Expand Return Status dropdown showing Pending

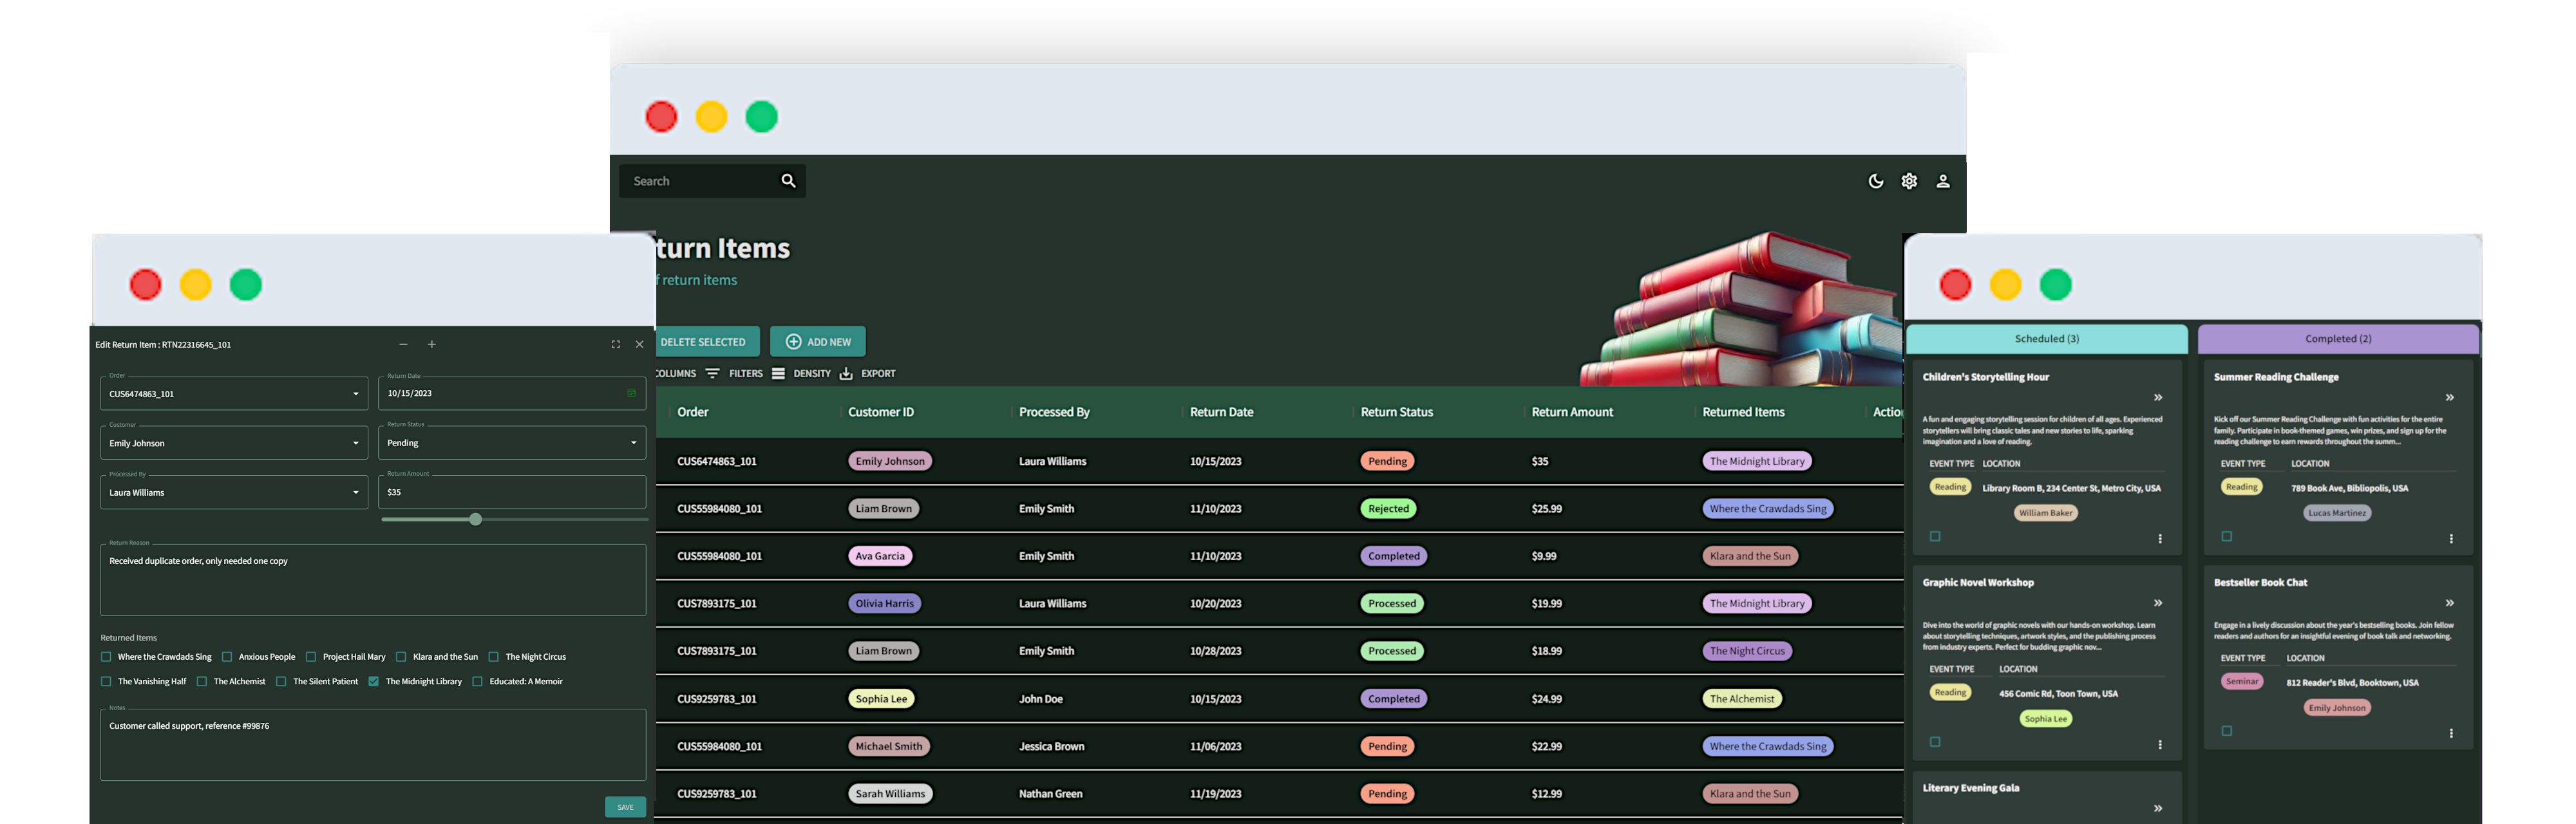[512, 443]
